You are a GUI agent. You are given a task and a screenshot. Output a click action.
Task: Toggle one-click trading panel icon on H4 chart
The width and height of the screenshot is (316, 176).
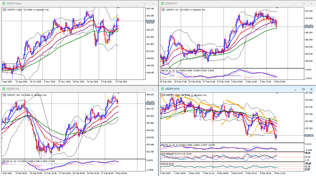click(4, 95)
